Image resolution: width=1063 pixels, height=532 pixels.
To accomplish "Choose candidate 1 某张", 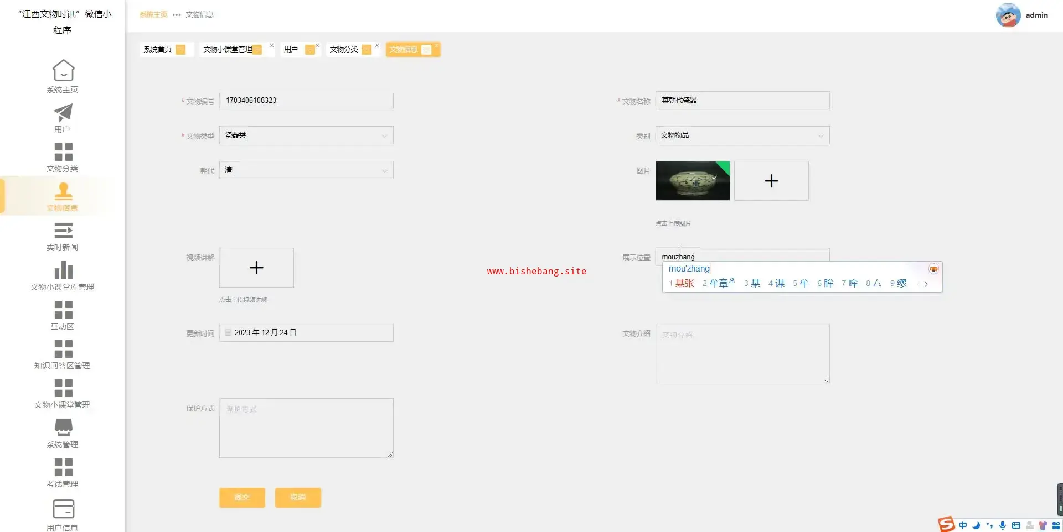I will (682, 283).
